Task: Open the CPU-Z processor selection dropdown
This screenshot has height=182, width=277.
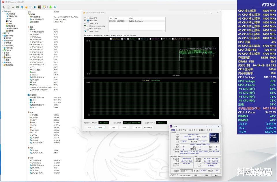Action: coord(186,171)
